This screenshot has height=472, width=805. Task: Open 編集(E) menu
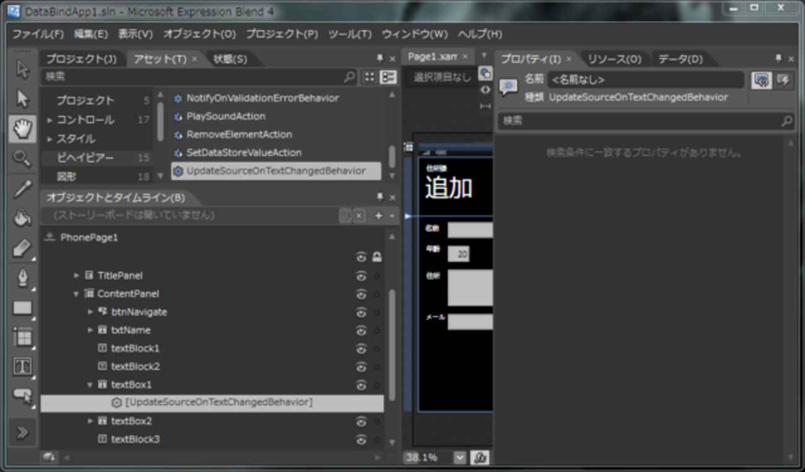[x=91, y=34]
